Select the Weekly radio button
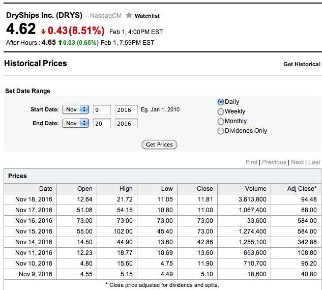 coord(221,111)
